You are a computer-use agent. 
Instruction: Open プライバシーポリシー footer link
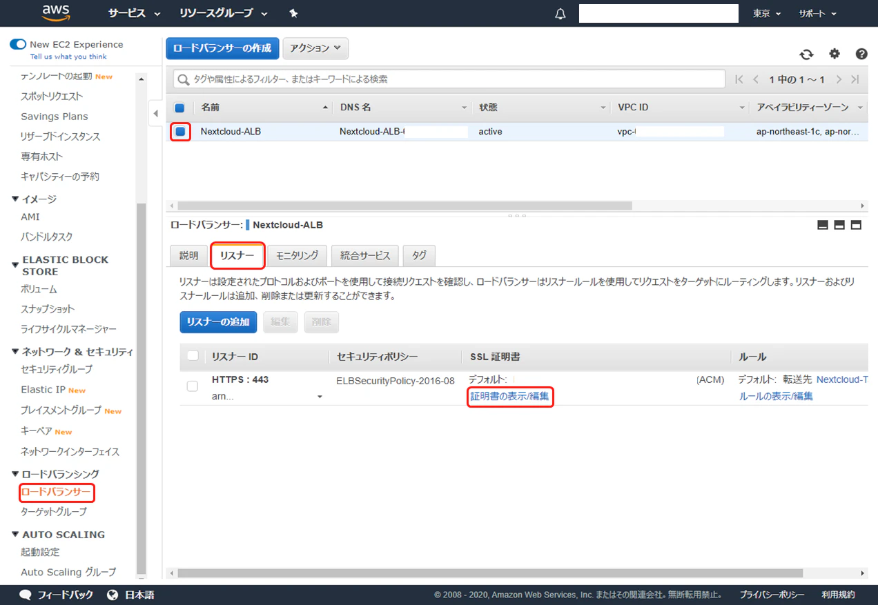coord(772,595)
